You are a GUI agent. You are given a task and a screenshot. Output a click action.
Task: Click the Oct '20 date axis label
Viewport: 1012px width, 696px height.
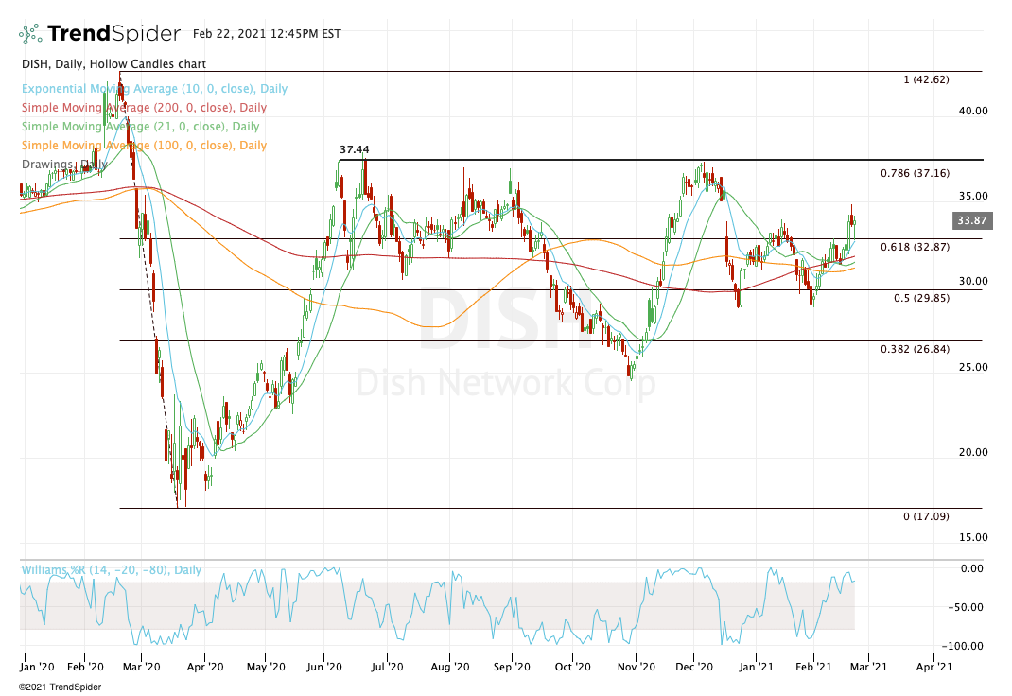click(573, 667)
